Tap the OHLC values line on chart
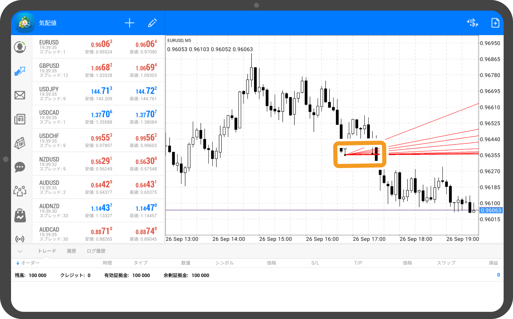The width and height of the screenshot is (513, 319). [210, 49]
